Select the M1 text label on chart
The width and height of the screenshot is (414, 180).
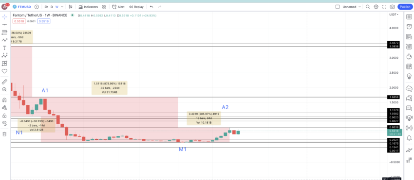click(x=183, y=149)
